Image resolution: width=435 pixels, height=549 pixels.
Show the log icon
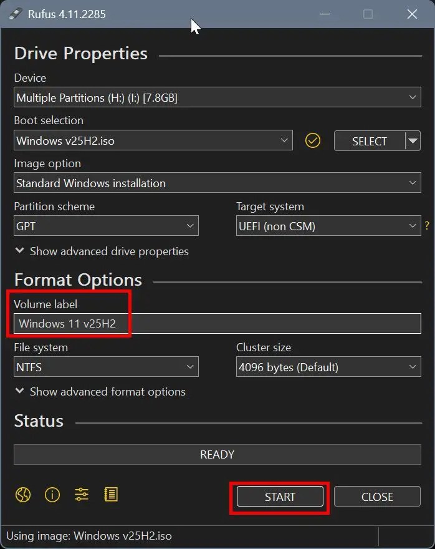[x=111, y=495]
